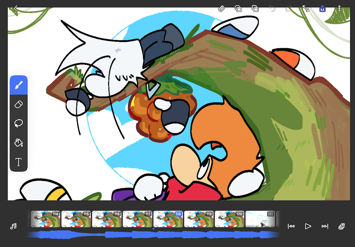Click the playhead marker under frame 118

[x=154, y=229]
